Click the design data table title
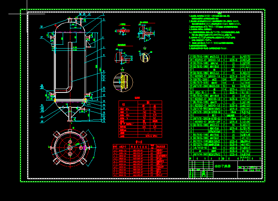This screenshot has height=201, width=278. (137, 98)
